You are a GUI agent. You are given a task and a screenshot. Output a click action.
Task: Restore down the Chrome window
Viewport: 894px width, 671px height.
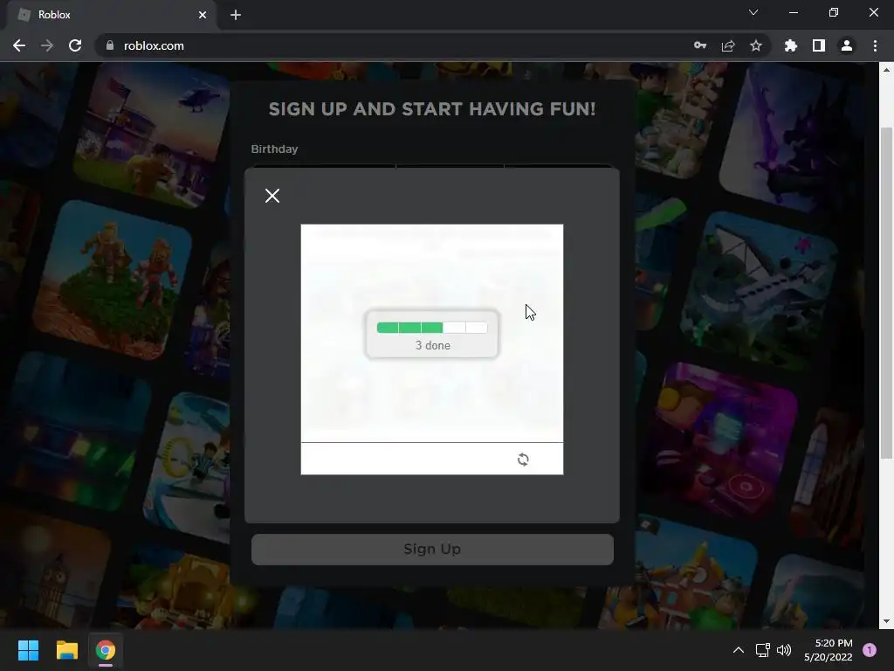click(834, 12)
